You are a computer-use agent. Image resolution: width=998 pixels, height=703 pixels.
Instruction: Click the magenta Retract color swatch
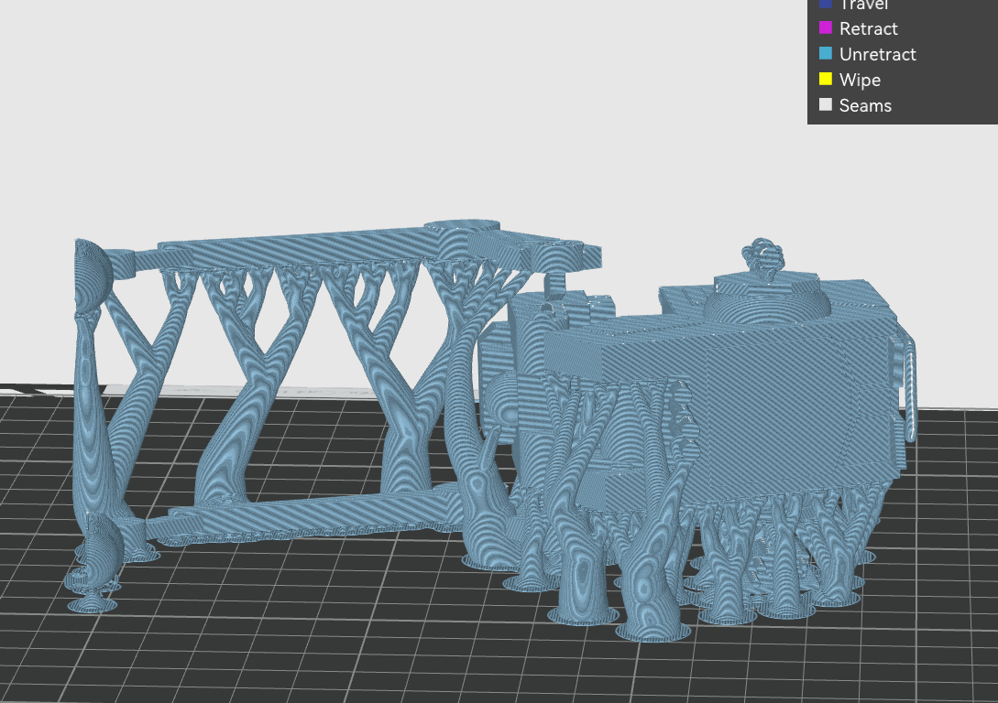pyautogui.click(x=826, y=28)
